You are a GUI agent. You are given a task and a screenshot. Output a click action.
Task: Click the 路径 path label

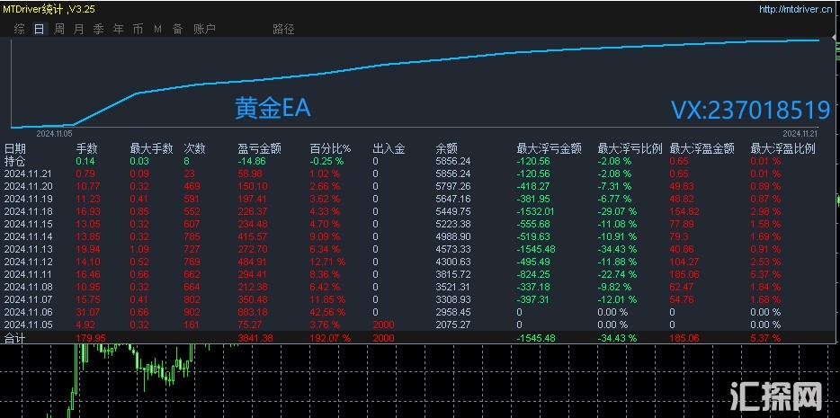(x=284, y=29)
